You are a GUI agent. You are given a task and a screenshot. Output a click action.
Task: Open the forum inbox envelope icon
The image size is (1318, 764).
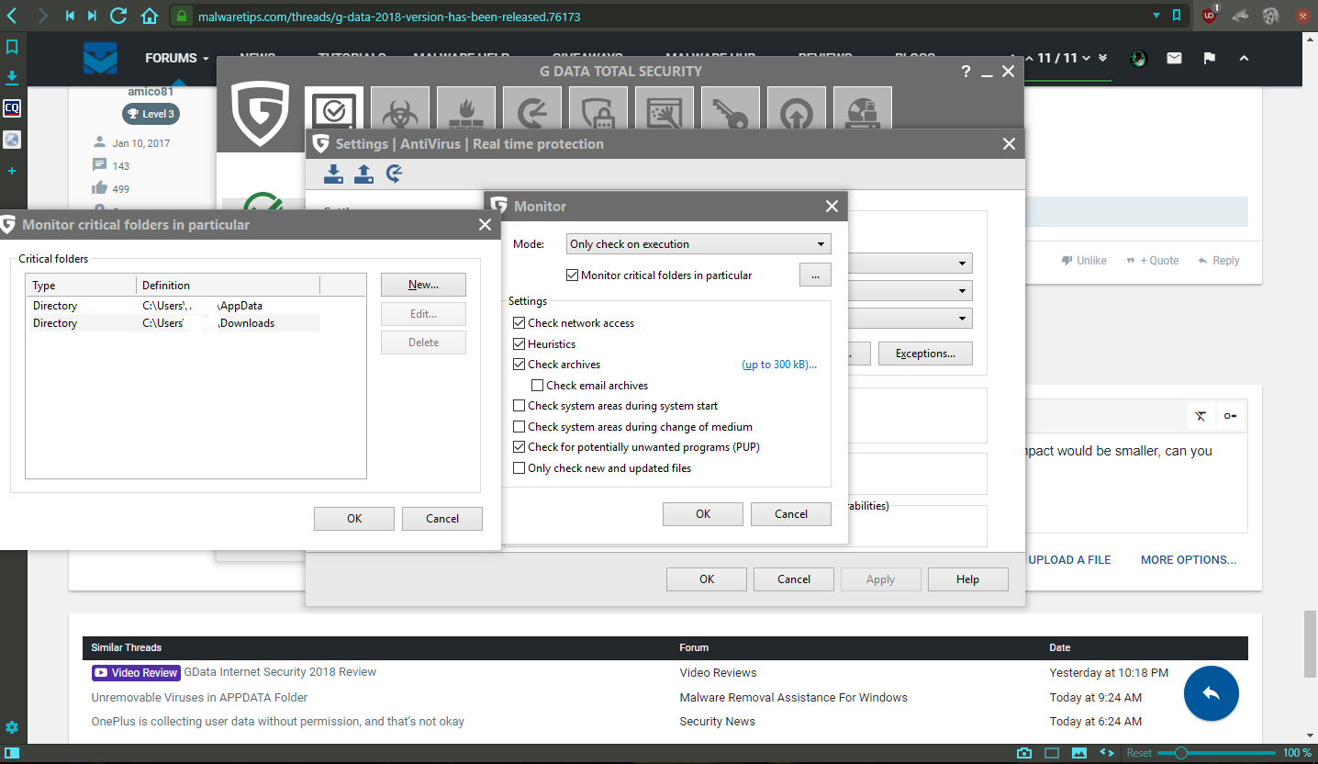pos(1174,58)
